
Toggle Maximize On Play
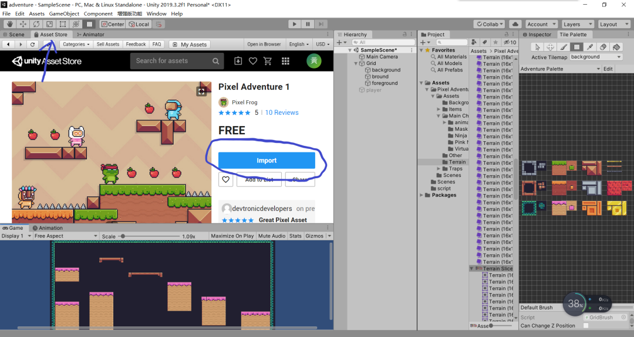[x=232, y=236]
